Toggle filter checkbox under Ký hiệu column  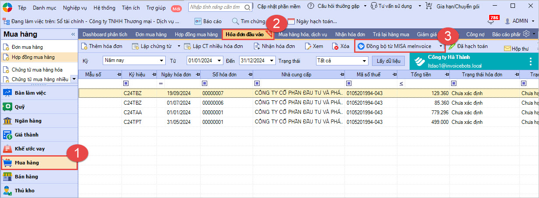point(126,83)
